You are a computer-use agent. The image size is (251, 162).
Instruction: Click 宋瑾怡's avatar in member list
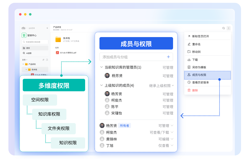[107, 113]
